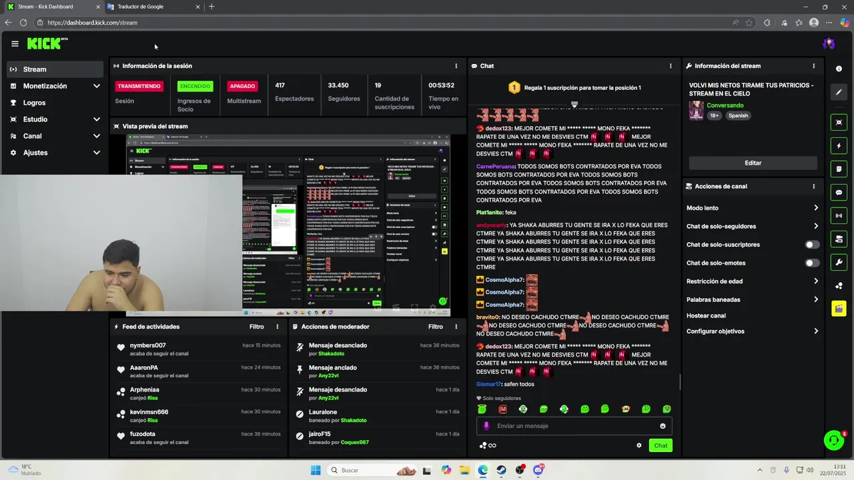Insert the red angry emote
Screen dimensions: 854x480
503,409
